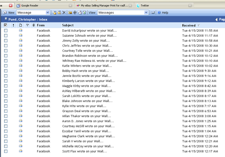Image resolution: width=225 pixels, height=157 pixels.
Task: Close the Twitter tab
Action: pos(190,6)
